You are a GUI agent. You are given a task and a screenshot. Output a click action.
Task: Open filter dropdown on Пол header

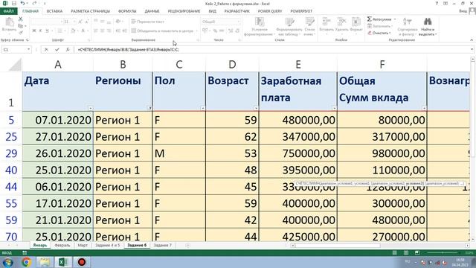(202, 108)
